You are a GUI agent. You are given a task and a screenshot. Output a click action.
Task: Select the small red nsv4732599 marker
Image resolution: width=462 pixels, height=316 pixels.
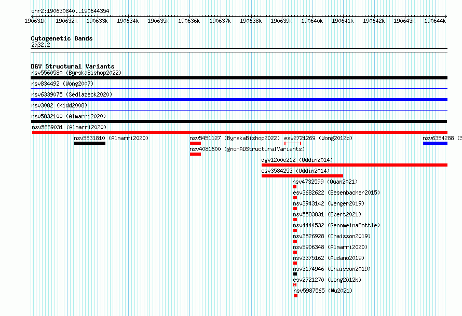(295, 187)
